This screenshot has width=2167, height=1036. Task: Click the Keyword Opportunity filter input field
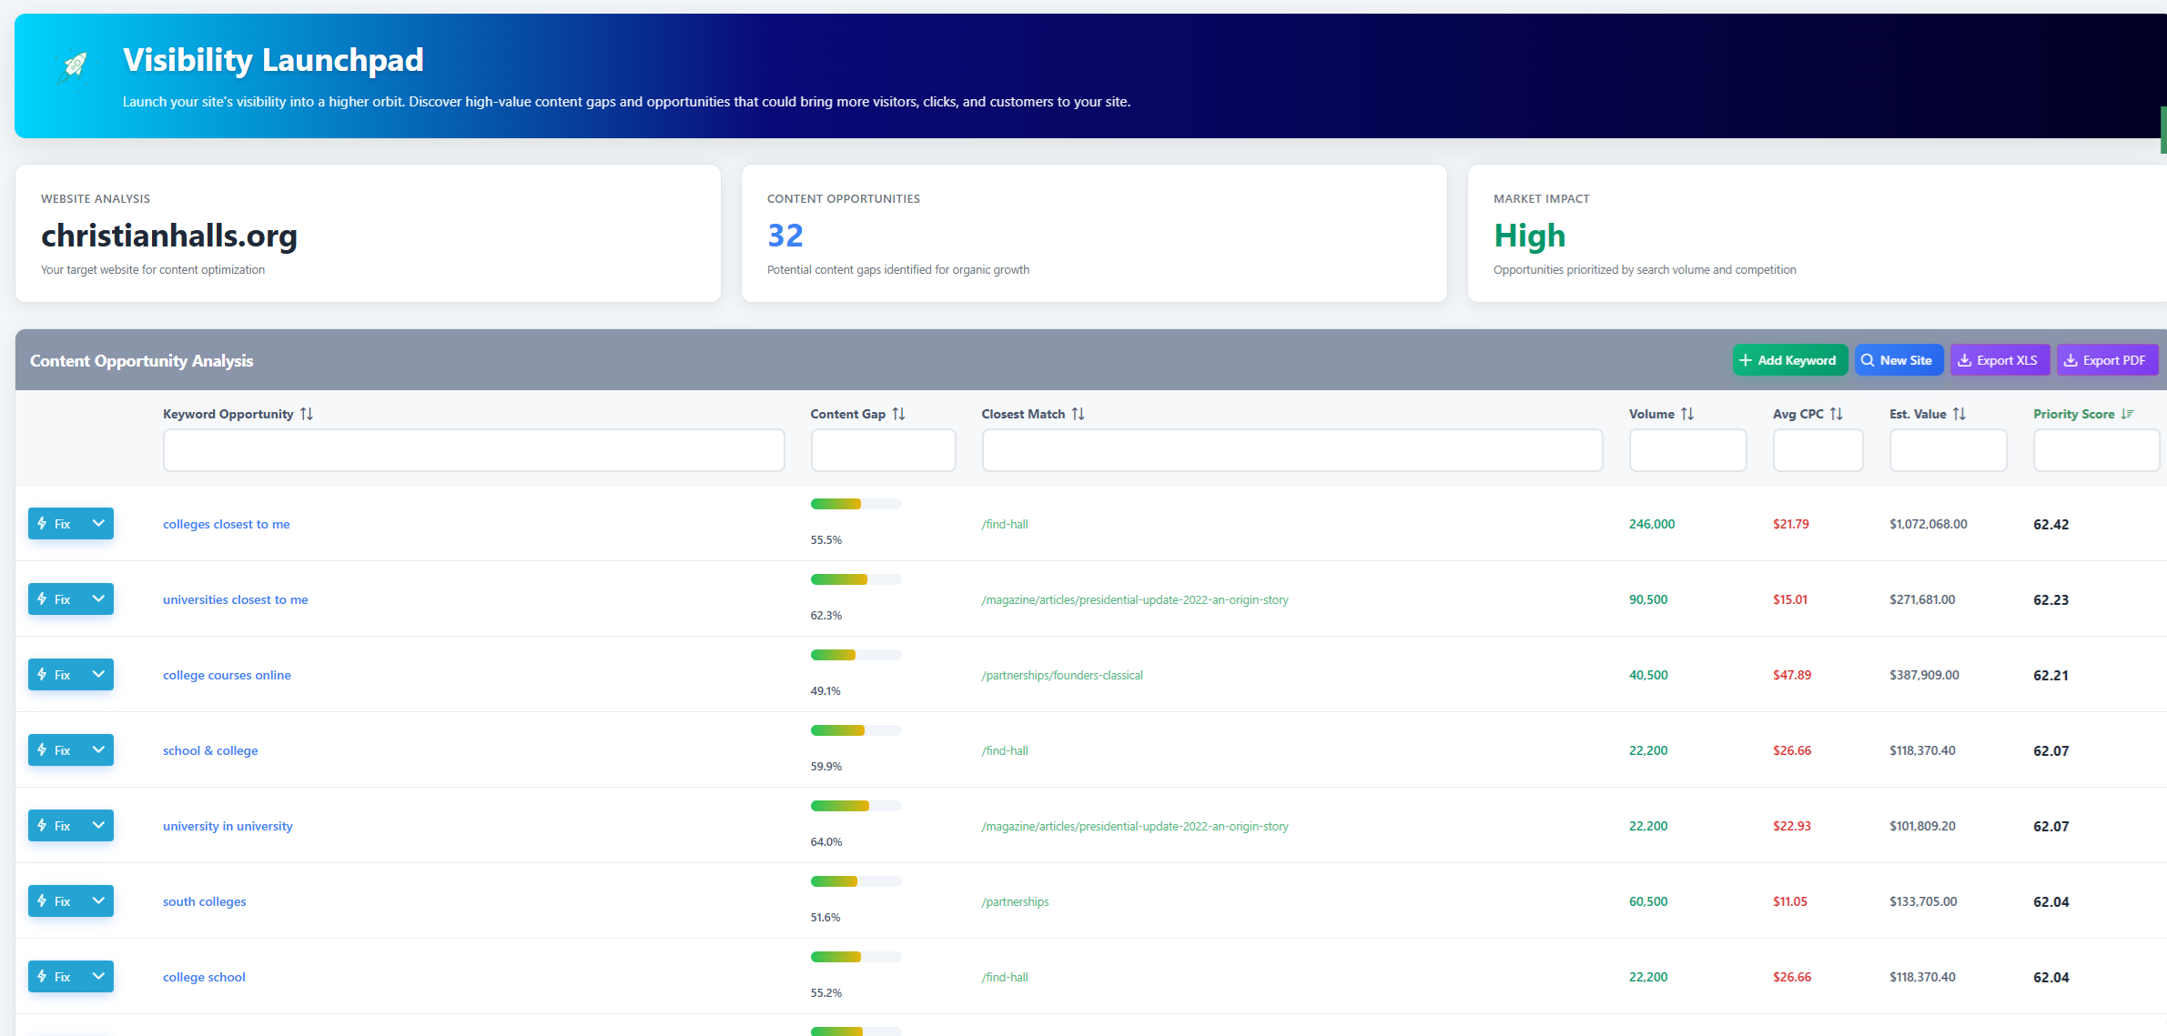pyautogui.click(x=473, y=450)
